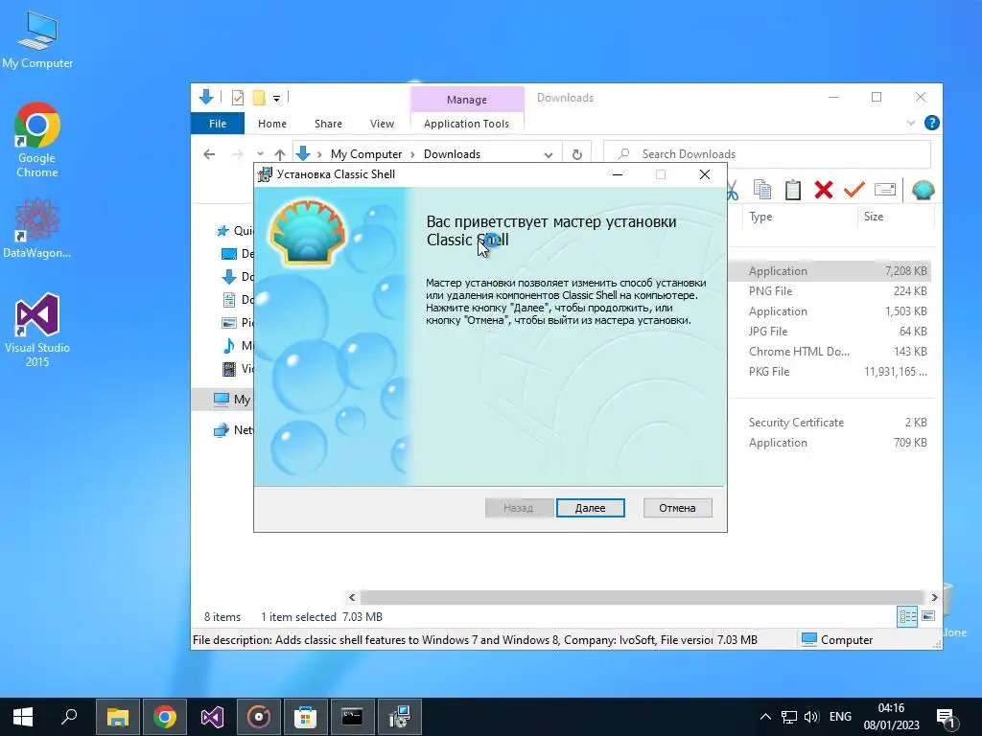Open the Customize Quick Access Toolbar dropdown
The width and height of the screenshot is (982, 736).
[x=276, y=98]
